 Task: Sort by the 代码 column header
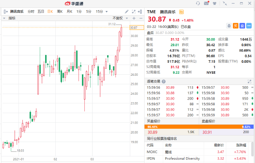click(150, 145)
